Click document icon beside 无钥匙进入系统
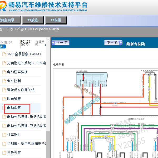The width and height of the screenshot is (158, 158). [4, 63]
